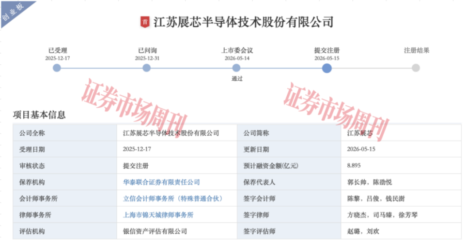Click the 审核状态 label cell
The image size is (465, 242).
[65, 166]
